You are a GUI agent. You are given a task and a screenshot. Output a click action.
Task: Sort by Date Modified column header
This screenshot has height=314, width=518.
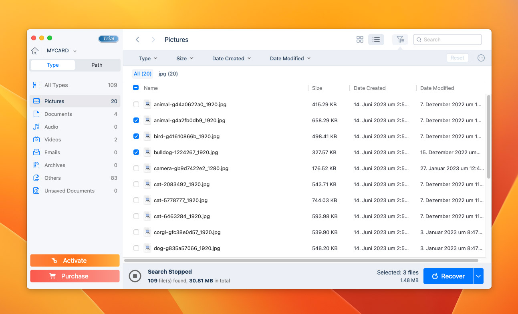pyautogui.click(x=437, y=88)
